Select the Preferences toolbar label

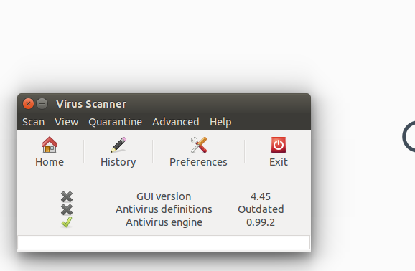click(x=198, y=162)
